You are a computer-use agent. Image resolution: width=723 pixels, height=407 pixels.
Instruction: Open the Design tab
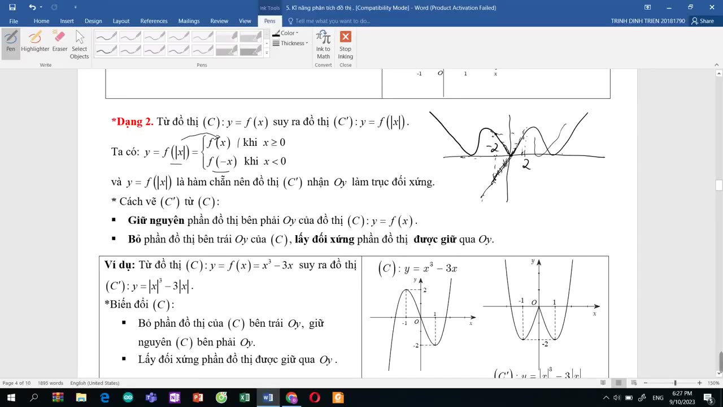pyautogui.click(x=93, y=21)
